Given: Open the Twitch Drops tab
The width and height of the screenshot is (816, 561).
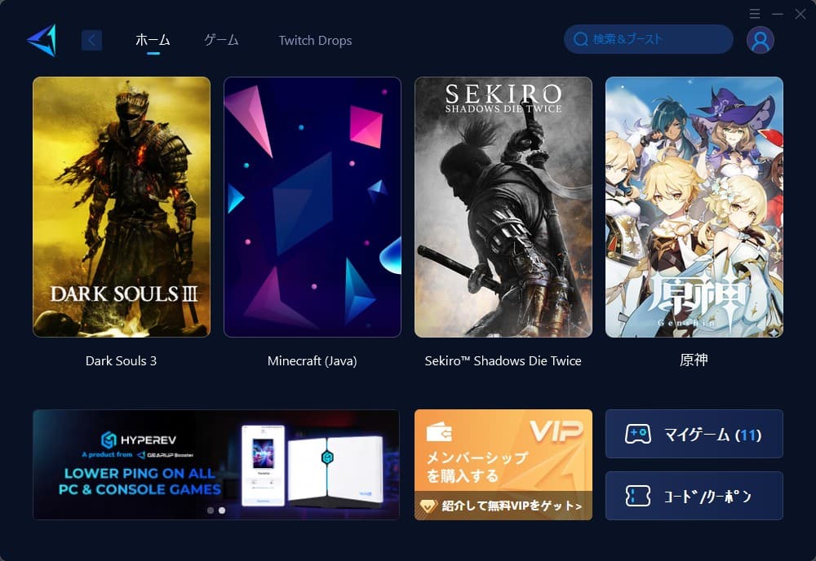Looking at the screenshot, I should tap(315, 41).
